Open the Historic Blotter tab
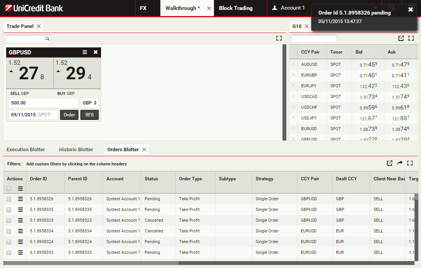Image resolution: width=421 pixels, height=268 pixels. click(76, 149)
